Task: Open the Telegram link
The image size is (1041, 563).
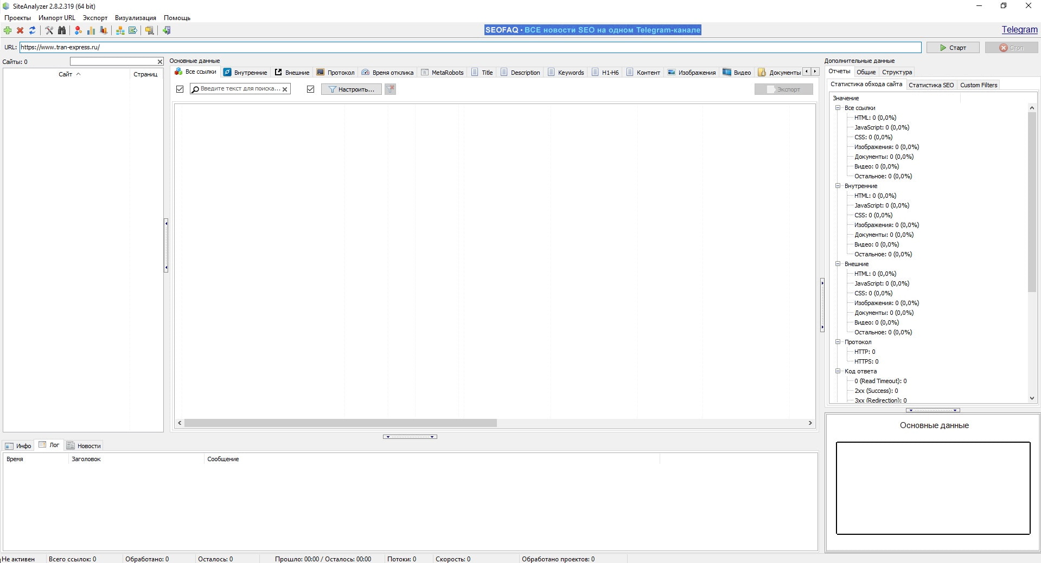Action: [x=1019, y=30]
